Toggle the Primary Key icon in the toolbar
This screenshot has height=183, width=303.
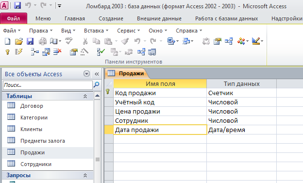point(7,52)
